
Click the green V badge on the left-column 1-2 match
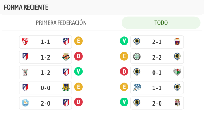[78, 72]
